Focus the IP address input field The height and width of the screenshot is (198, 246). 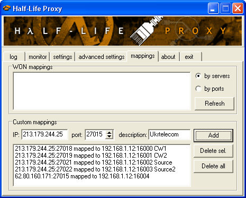coord(44,134)
